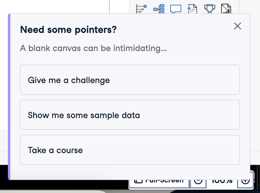Choose Give me a challenge
This screenshot has height=193, width=260.
pos(130,80)
